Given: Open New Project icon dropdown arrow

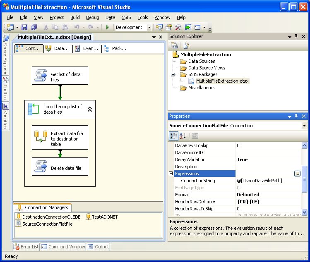Looking at the screenshot, I should 17,27.
